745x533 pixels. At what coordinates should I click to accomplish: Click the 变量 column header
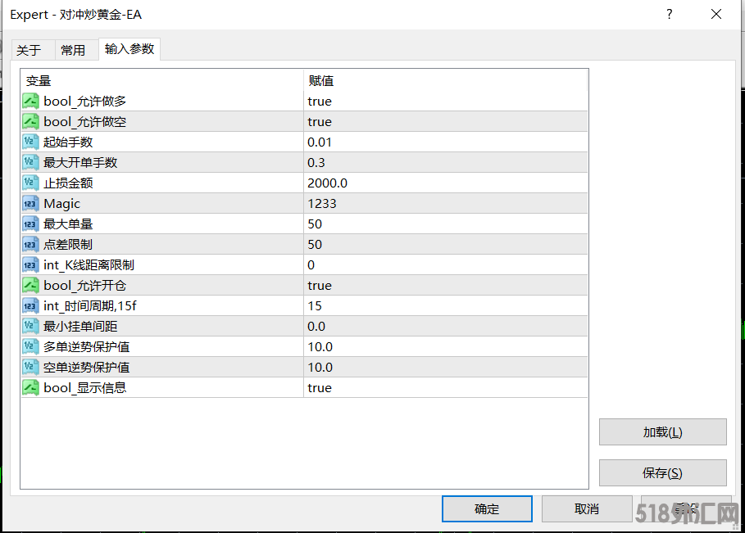(x=162, y=81)
